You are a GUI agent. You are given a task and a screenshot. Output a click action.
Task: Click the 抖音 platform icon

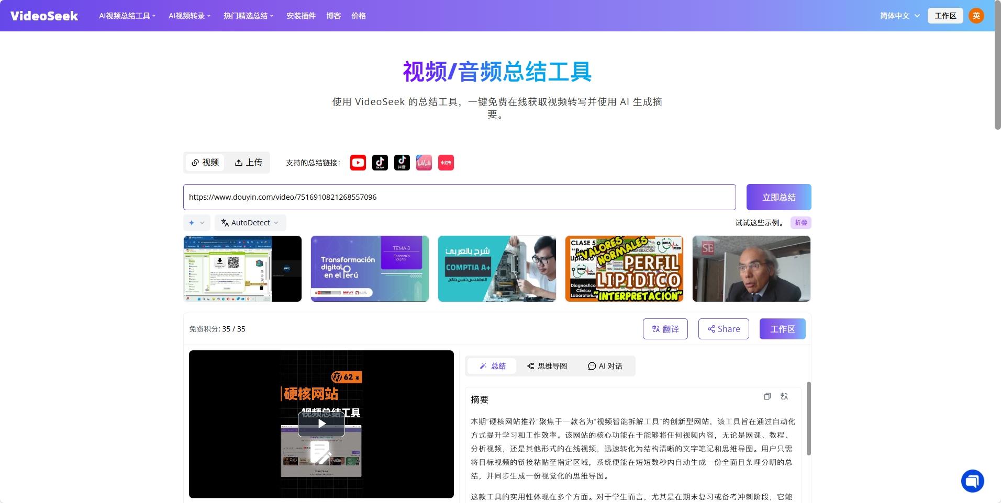[x=402, y=163]
